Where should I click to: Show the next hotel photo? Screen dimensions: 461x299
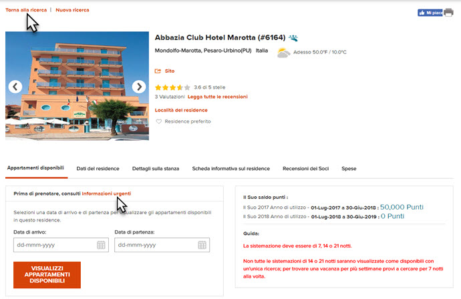[139, 87]
